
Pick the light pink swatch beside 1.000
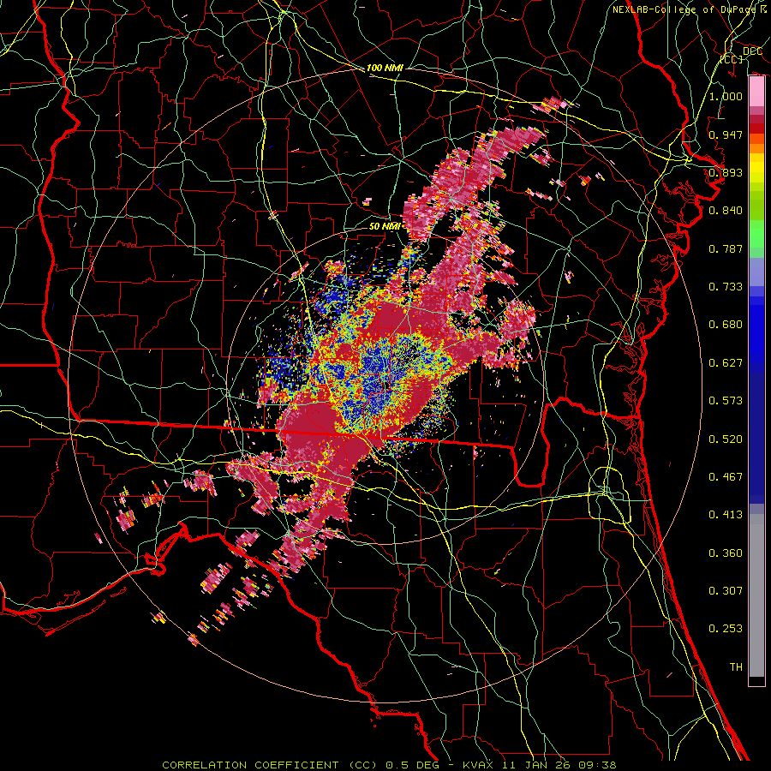coord(756,92)
